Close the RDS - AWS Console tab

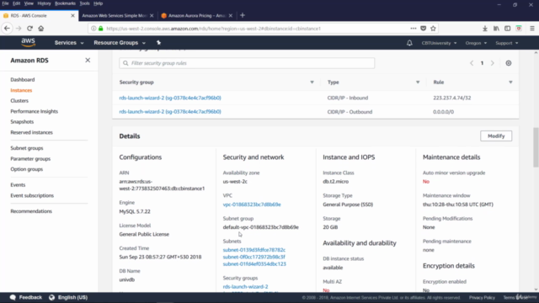click(72, 15)
